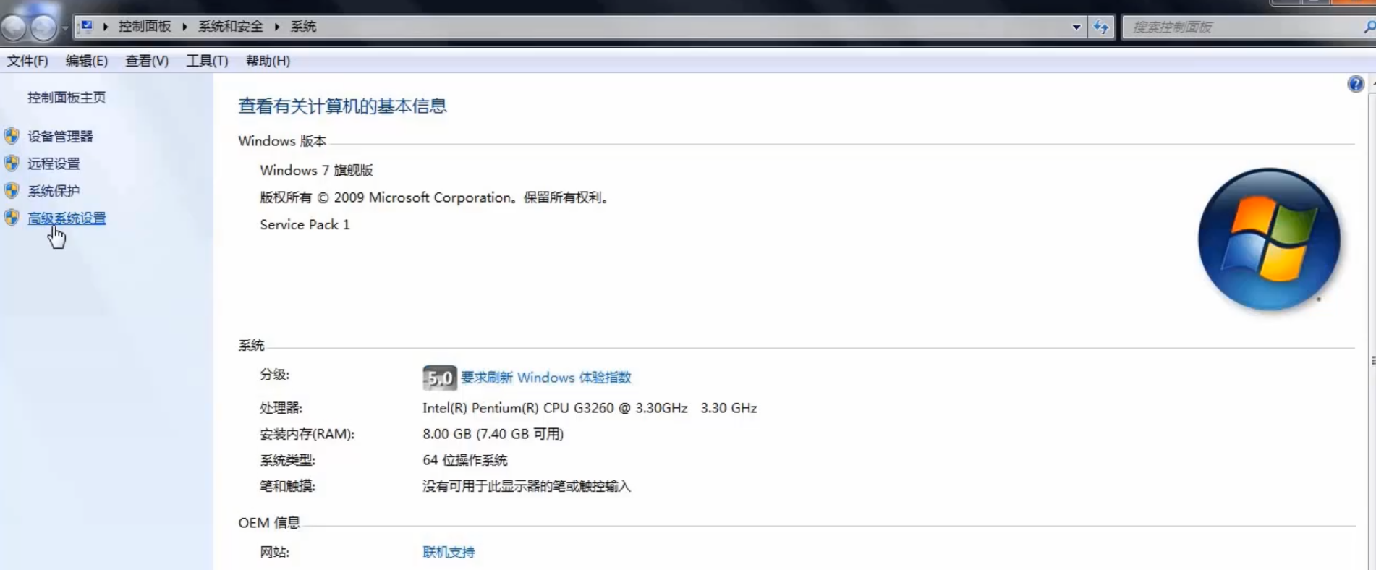Click the Intel Pentium CPU G3260 processor value
Image resolution: width=1376 pixels, height=570 pixels.
pyautogui.click(x=590, y=408)
